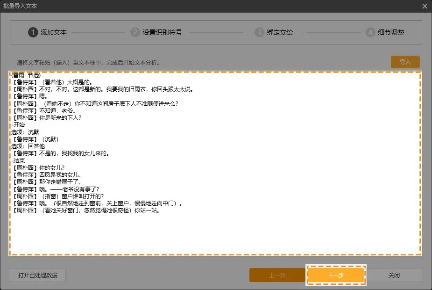Click the line 不对，不对，这都是新的
Image resolution: width=432 pixels, height=290 pixels.
(103, 89)
